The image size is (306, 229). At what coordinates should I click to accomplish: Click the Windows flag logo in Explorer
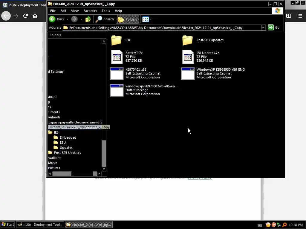click(277, 11)
